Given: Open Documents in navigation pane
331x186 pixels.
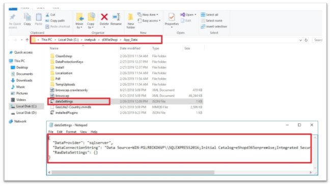Looking at the screenshot, I should (22, 74).
